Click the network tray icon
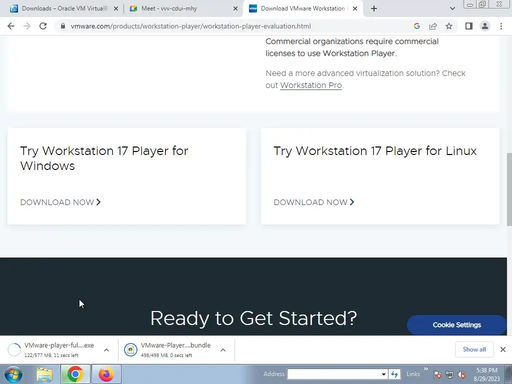The image size is (512, 384). pyautogui.click(x=449, y=374)
